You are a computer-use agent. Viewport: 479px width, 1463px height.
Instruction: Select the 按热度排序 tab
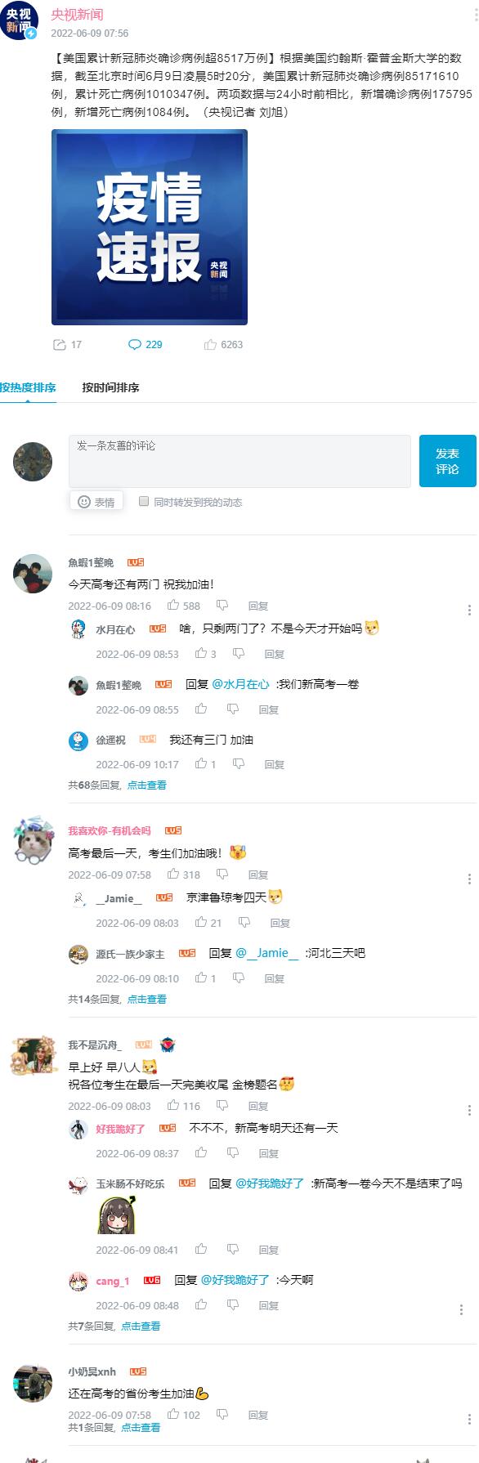[28, 387]
